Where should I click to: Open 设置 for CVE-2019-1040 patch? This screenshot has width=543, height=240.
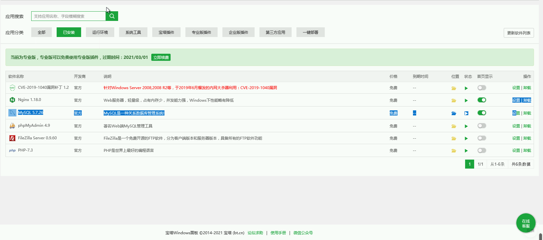pos(516,88)
